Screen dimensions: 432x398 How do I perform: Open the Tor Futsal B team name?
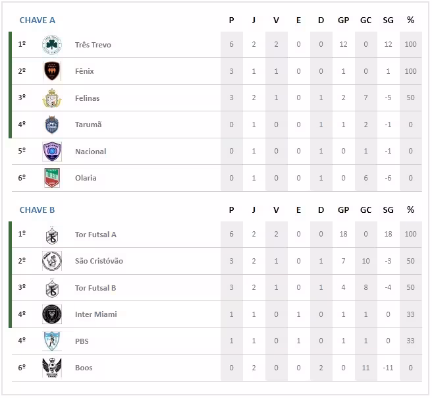click(x=95, y=288)
